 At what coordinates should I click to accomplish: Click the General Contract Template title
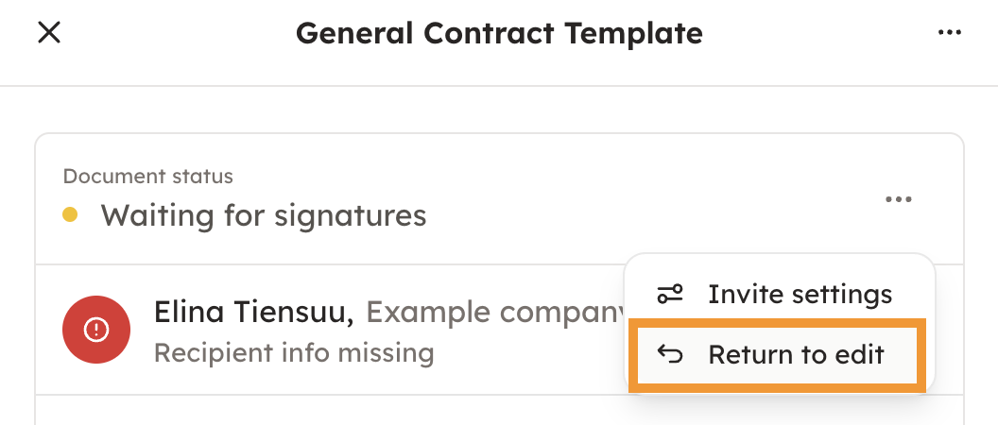tap(499, 34)
